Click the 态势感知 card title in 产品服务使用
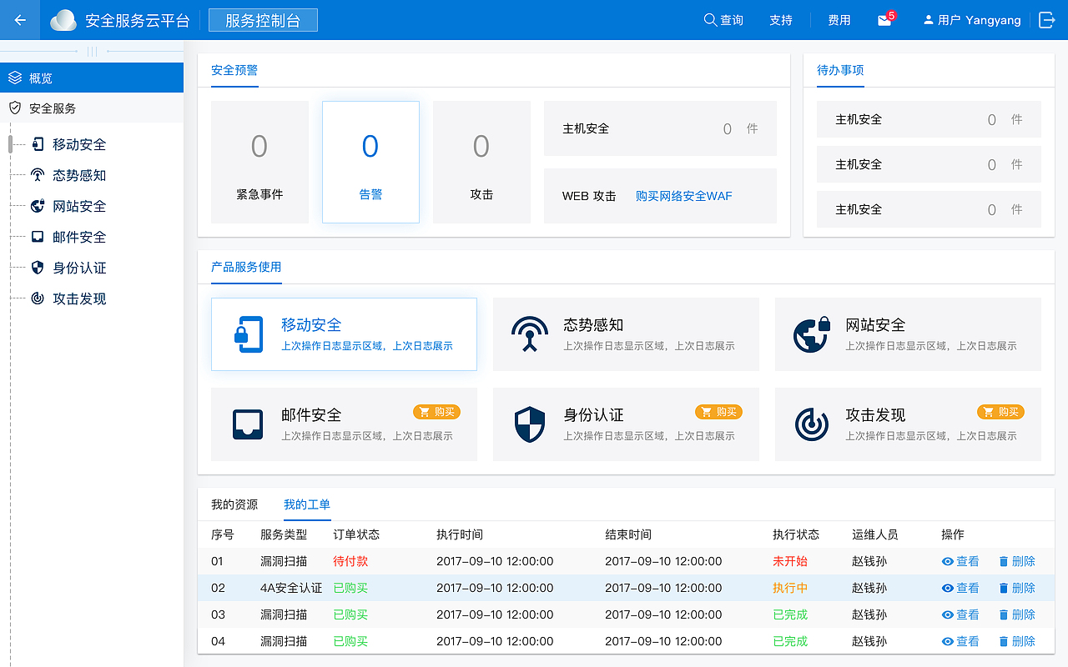 pyautogui.click(x=593, y=325)
